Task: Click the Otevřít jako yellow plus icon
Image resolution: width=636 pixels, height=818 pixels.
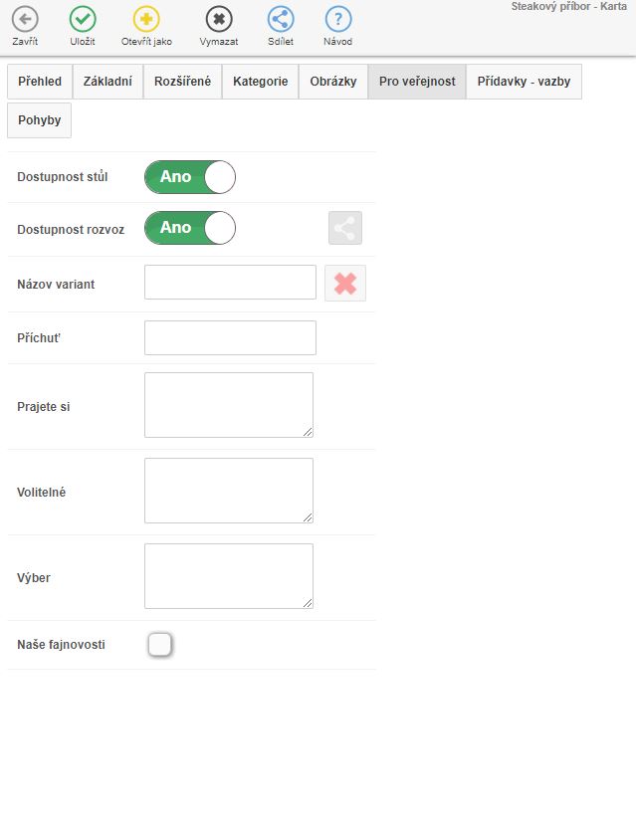Action: click(146, 19)
